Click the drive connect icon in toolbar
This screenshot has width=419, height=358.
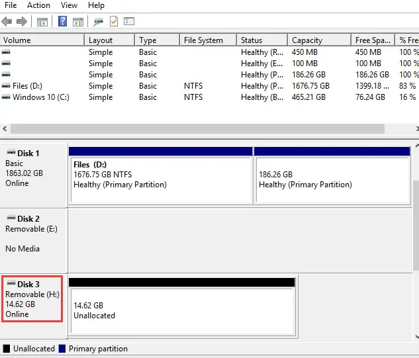tap(99, 22)
